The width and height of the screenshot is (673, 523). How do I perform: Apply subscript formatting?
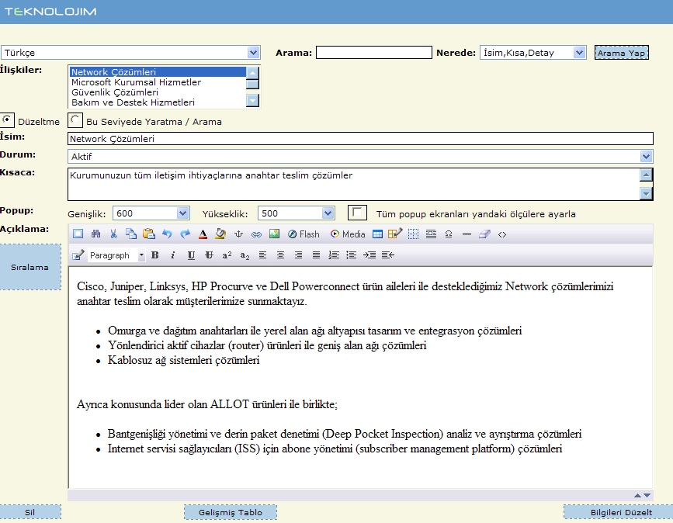pyautogui.click(x=245, y=256)
